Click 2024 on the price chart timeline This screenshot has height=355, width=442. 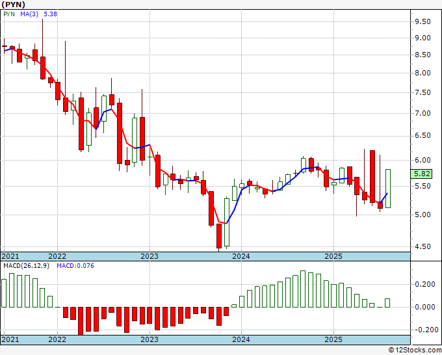tap(241, 256)
